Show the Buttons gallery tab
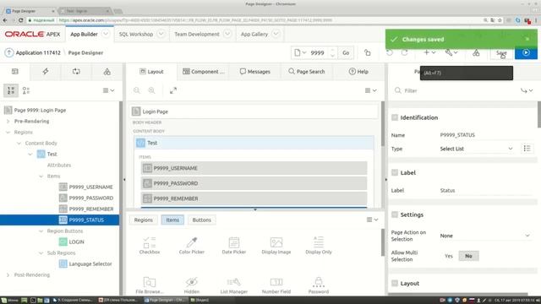The image size is (541, 304). 201,220
